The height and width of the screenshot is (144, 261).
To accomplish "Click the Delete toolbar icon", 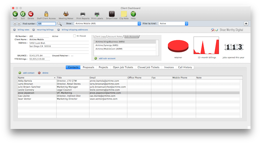I will [31, 14].
